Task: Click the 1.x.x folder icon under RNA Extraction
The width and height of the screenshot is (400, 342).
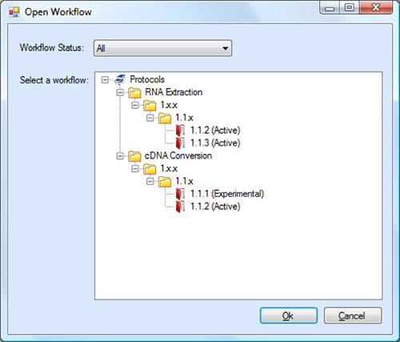Action: click(x=150, y=106)
